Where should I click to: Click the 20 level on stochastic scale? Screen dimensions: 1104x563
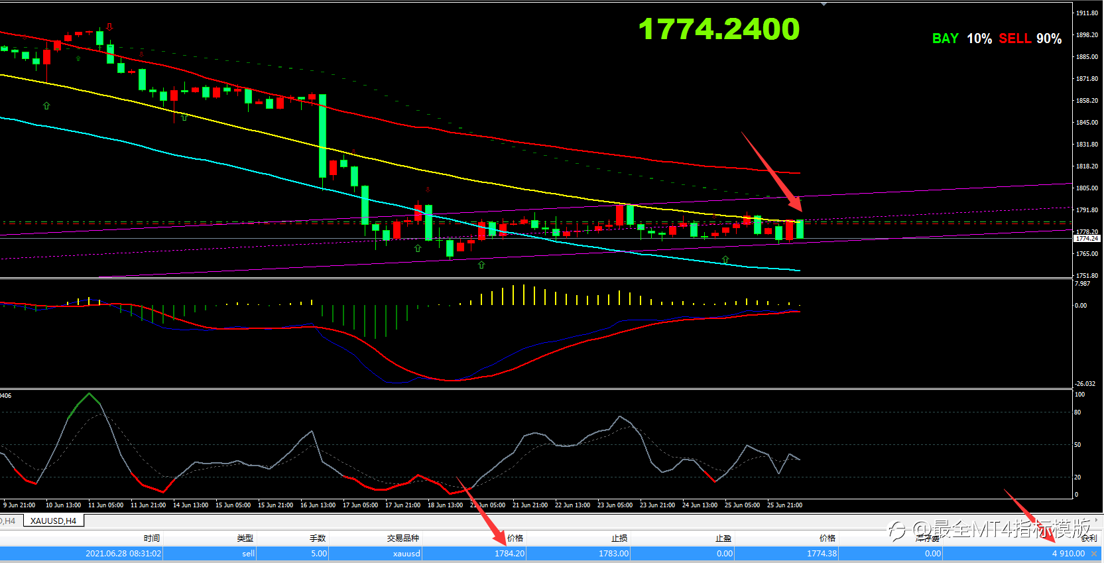(x=1077, y=477)
